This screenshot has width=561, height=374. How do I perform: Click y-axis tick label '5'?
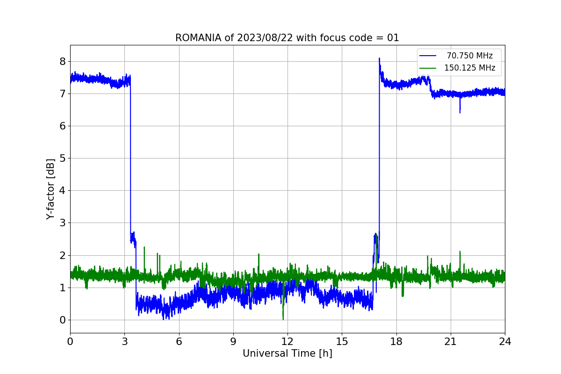point(62,158)
